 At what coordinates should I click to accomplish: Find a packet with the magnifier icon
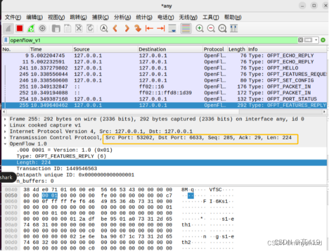(x=104, y=28)
